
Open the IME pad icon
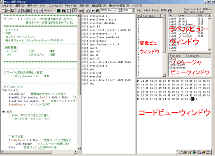coord(190,152)
